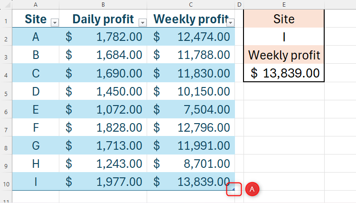Screen dimensions: 356x203
Task: Select Daily profit value 1,977.00
Action: coord(103,182)
